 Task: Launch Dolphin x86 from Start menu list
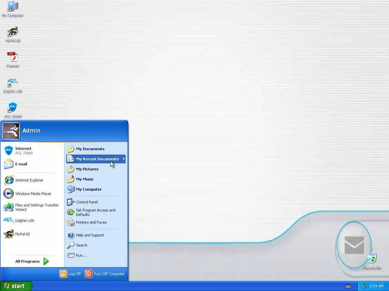tap(32, 221)
